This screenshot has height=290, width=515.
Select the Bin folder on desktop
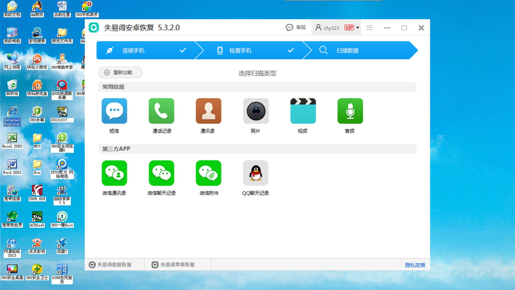37,167
